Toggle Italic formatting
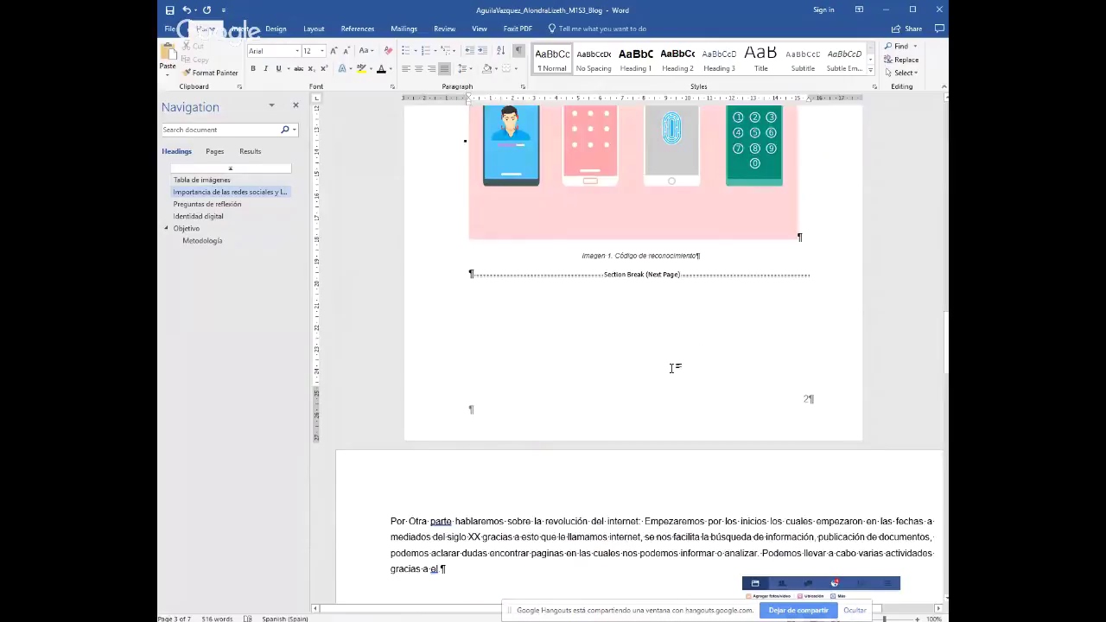The height and width of the screenshot is (622, 1106). point(266,68)
